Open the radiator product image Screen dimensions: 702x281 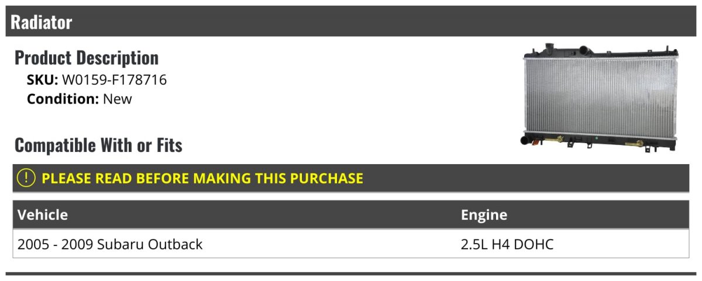coord(600,98)
